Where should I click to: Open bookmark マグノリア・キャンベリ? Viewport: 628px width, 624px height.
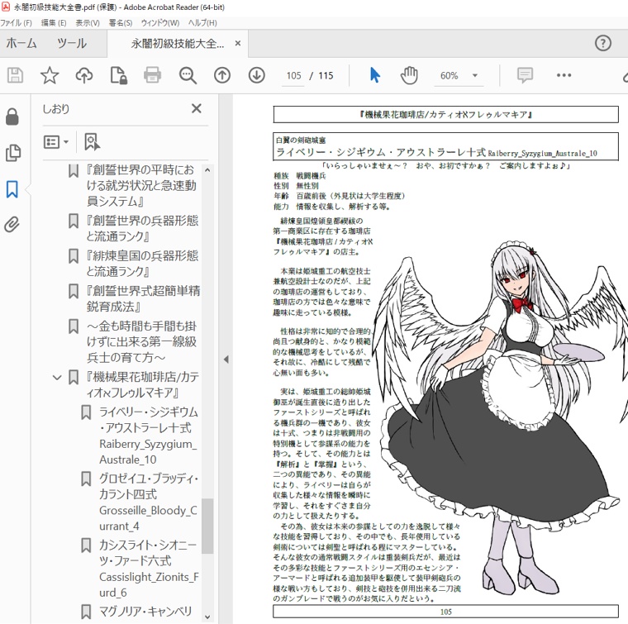[x=145, y=612]
